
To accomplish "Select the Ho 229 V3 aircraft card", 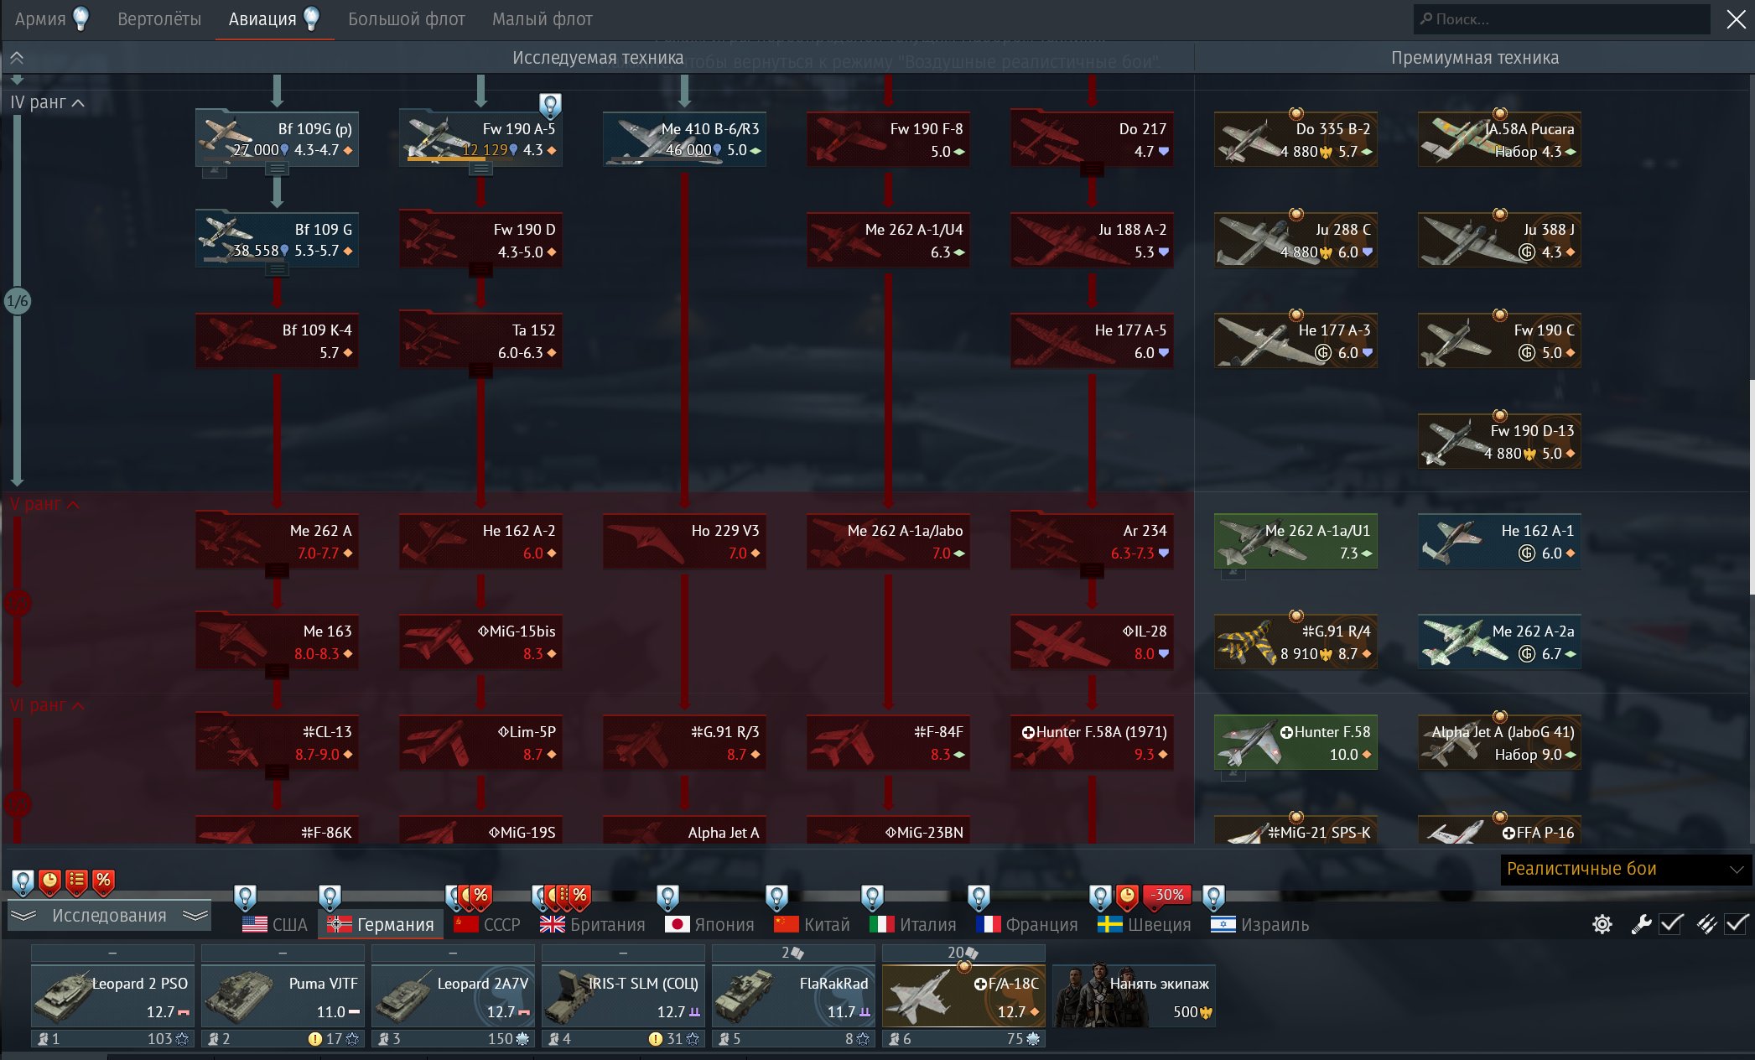I will tap(684, 541).
